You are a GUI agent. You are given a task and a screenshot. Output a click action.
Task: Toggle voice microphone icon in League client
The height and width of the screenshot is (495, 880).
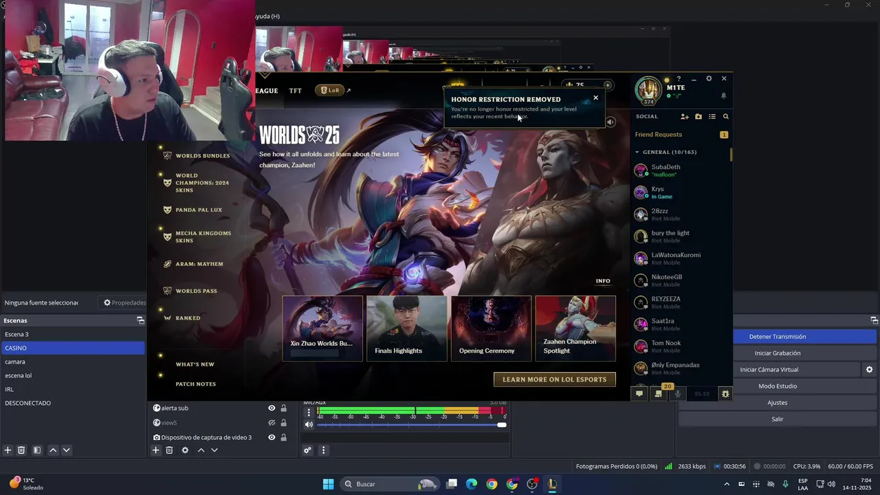point(677,394)
